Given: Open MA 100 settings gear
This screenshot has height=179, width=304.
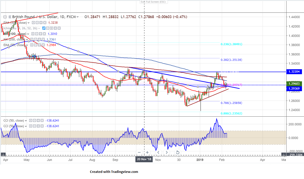Looking at the screenshot, I should pyautogui.click(x=37, y=34).
